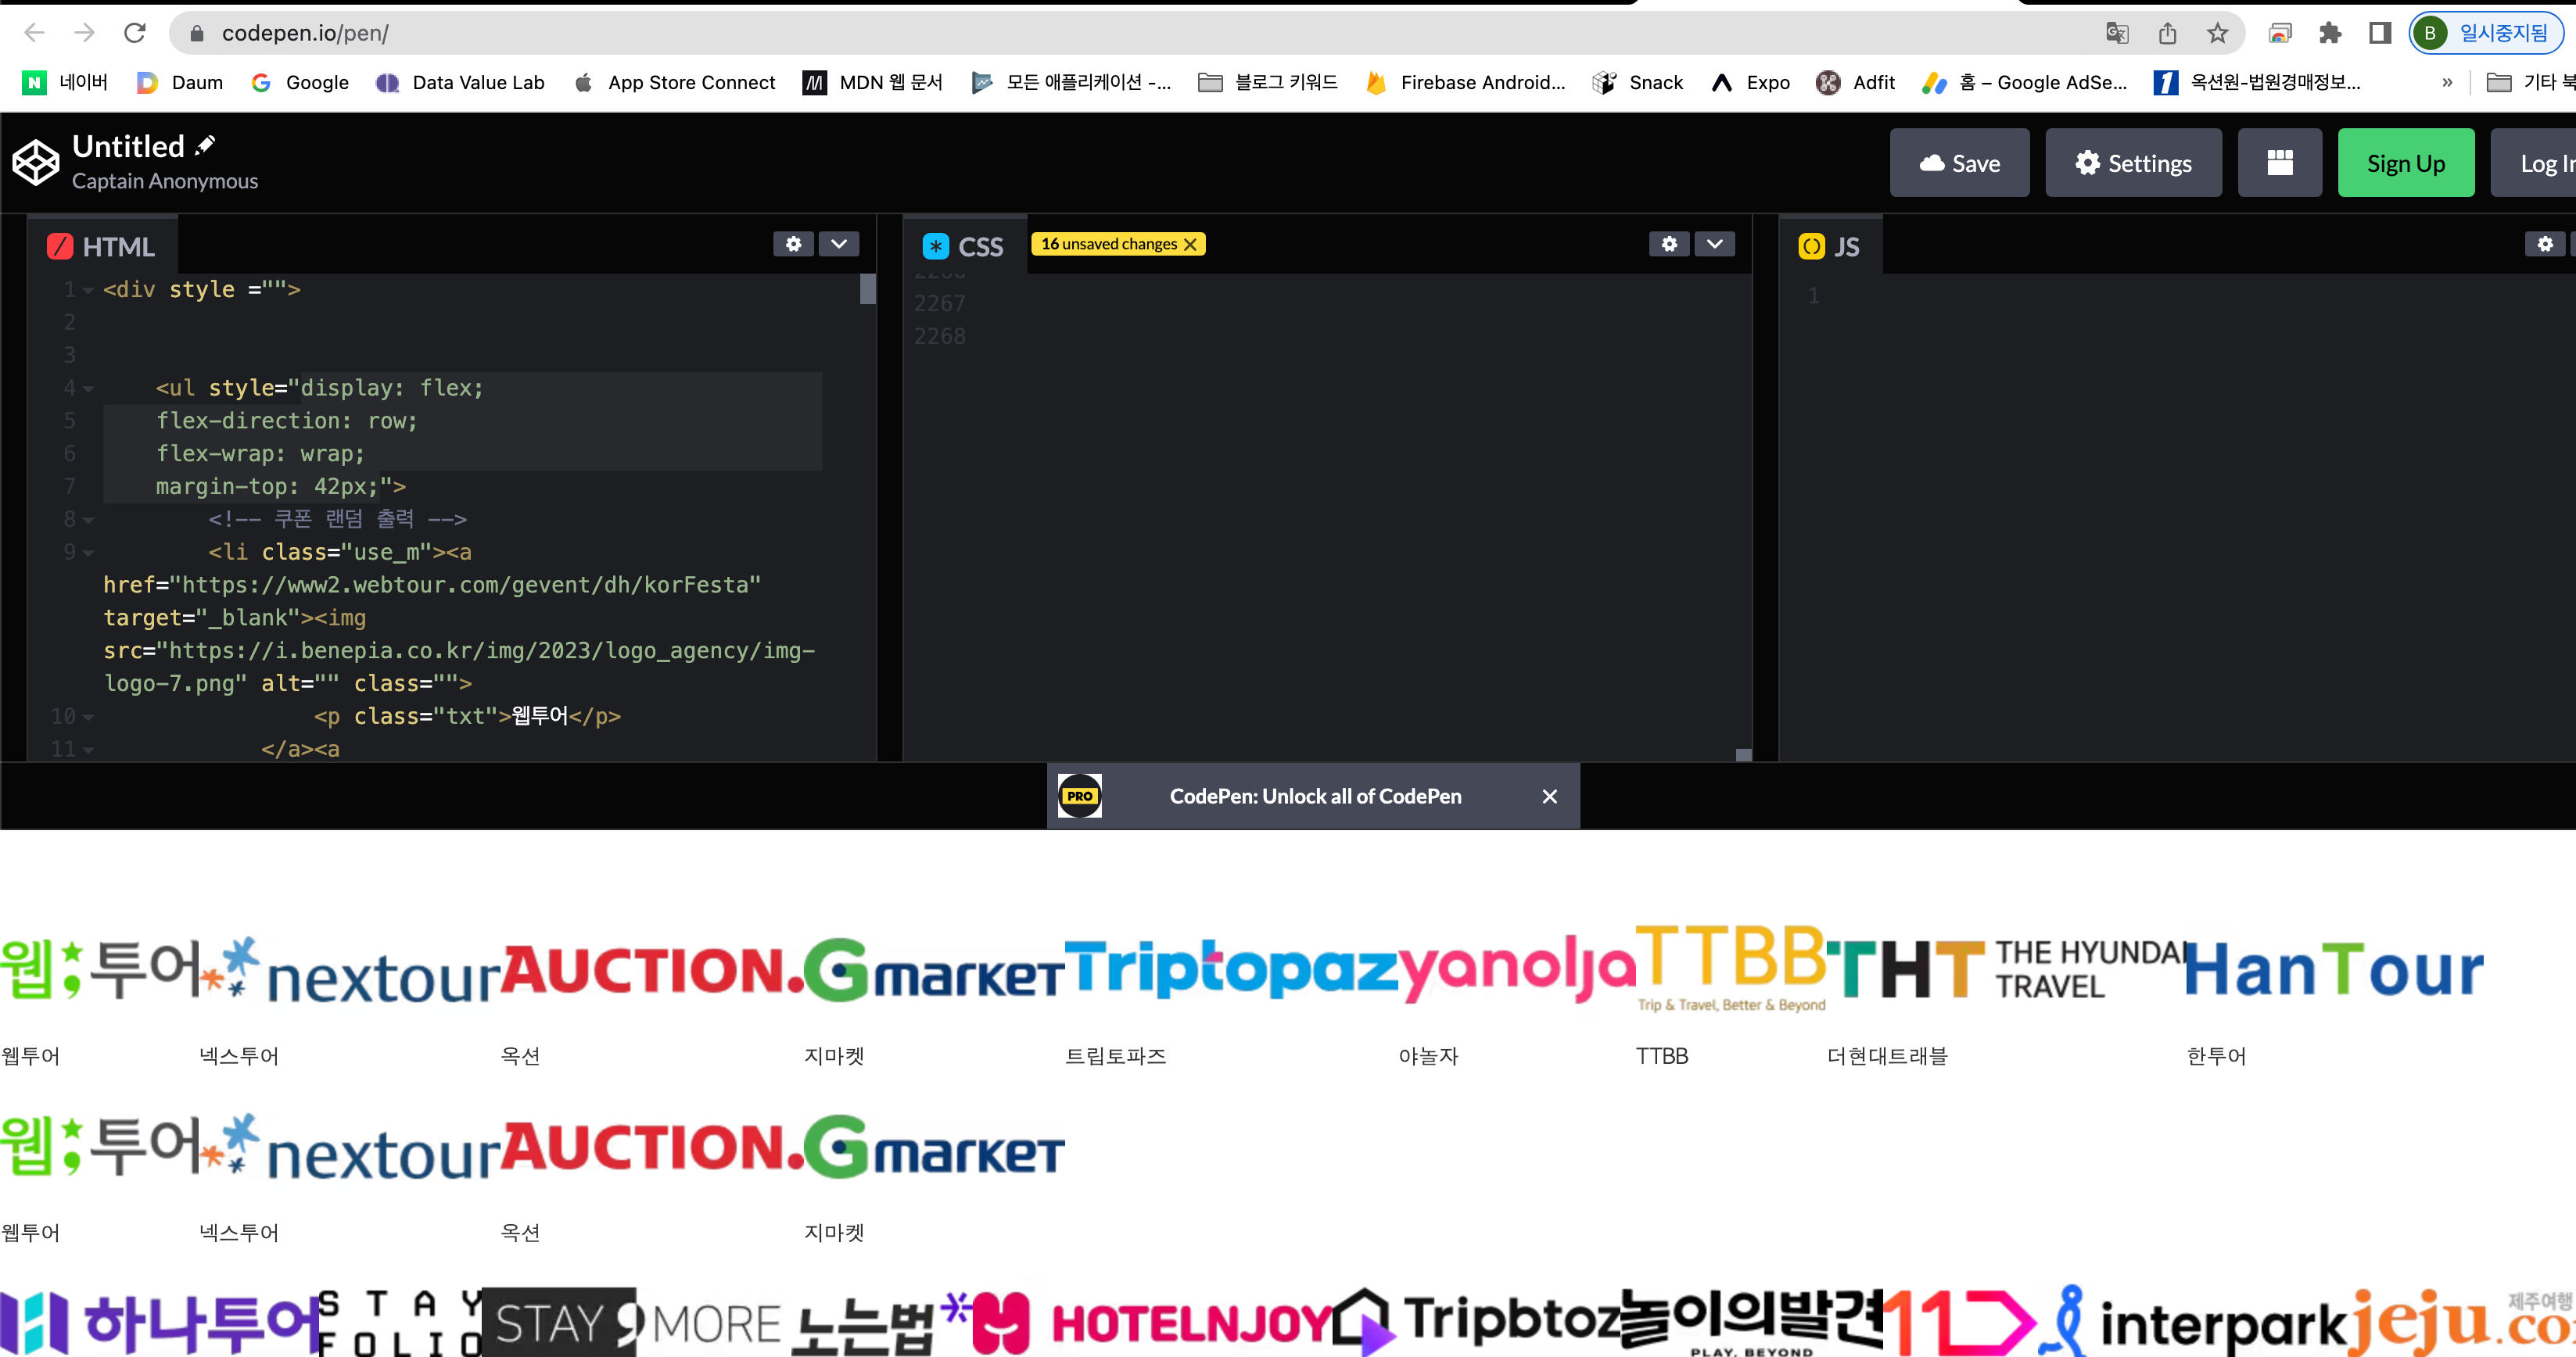Bookmark this page with star icon
This screenshot has width=2576, height=1357.
coord(2217,33)
